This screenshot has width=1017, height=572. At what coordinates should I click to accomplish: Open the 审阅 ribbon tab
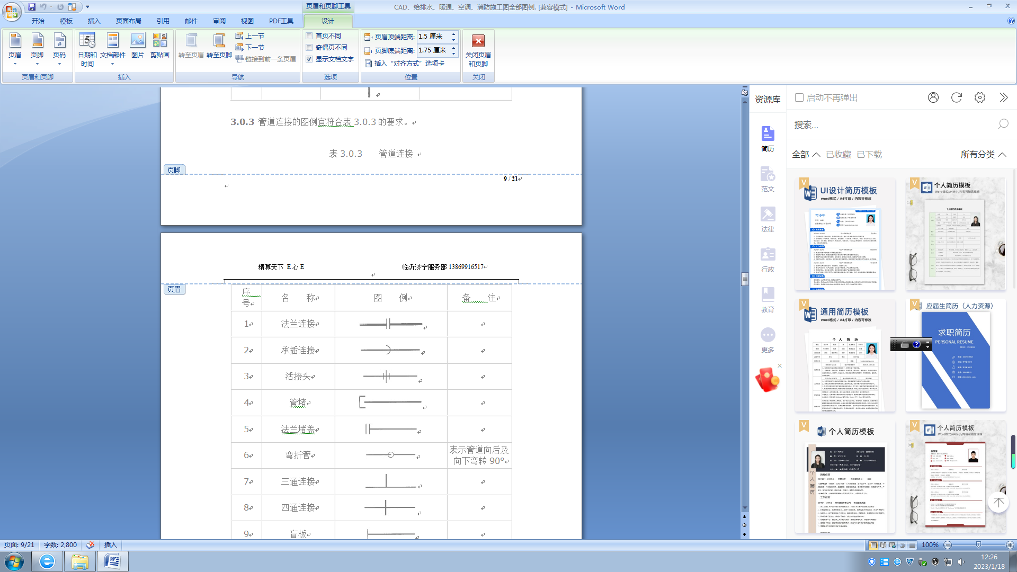pyautogui.click(x=219, y=21)
